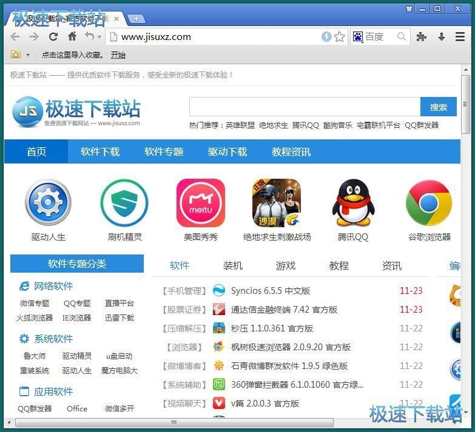This screenshot has height=432, width=475.
Task: Click the vertical scrollbar thumb
Action: click(465, 104)
